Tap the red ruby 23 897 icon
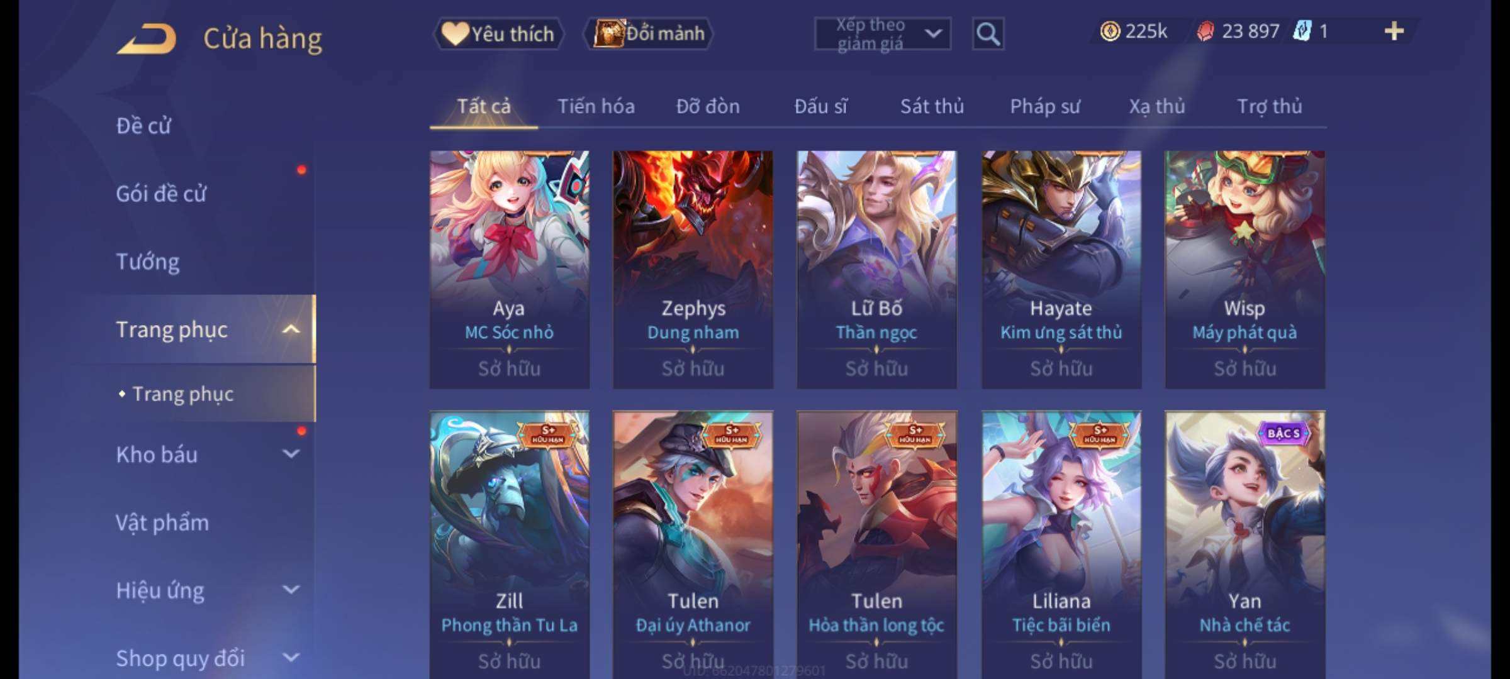The width and height of the screenshot is (1510, 679). [x=1205, y=31]
